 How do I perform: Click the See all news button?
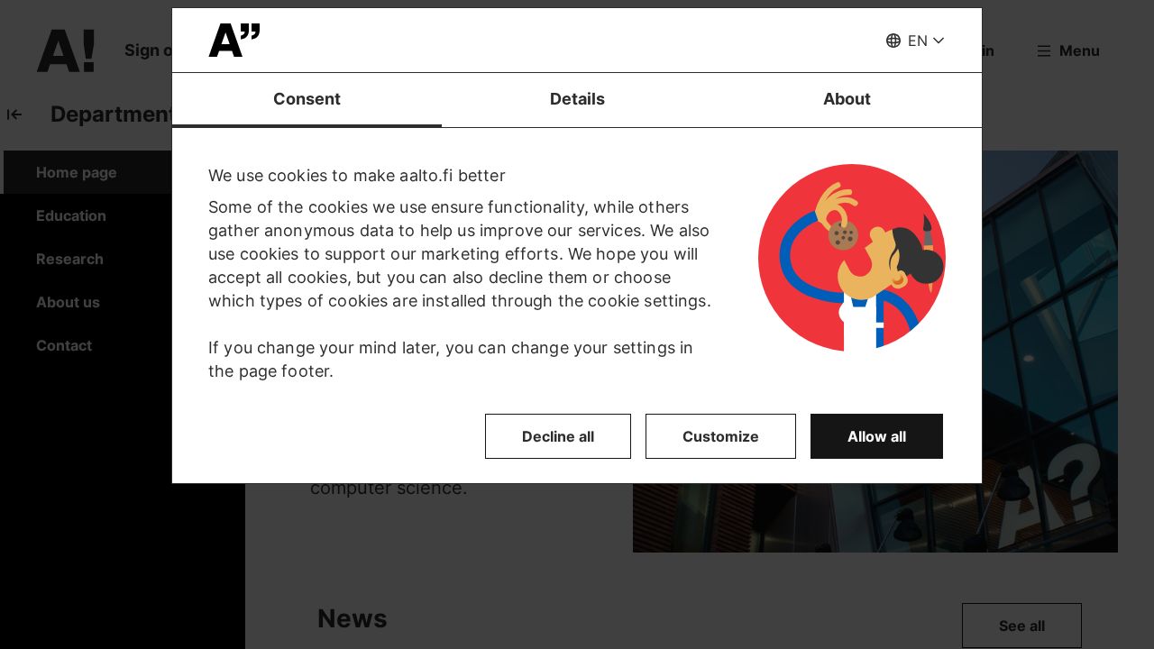click(x=1021, y=626)
